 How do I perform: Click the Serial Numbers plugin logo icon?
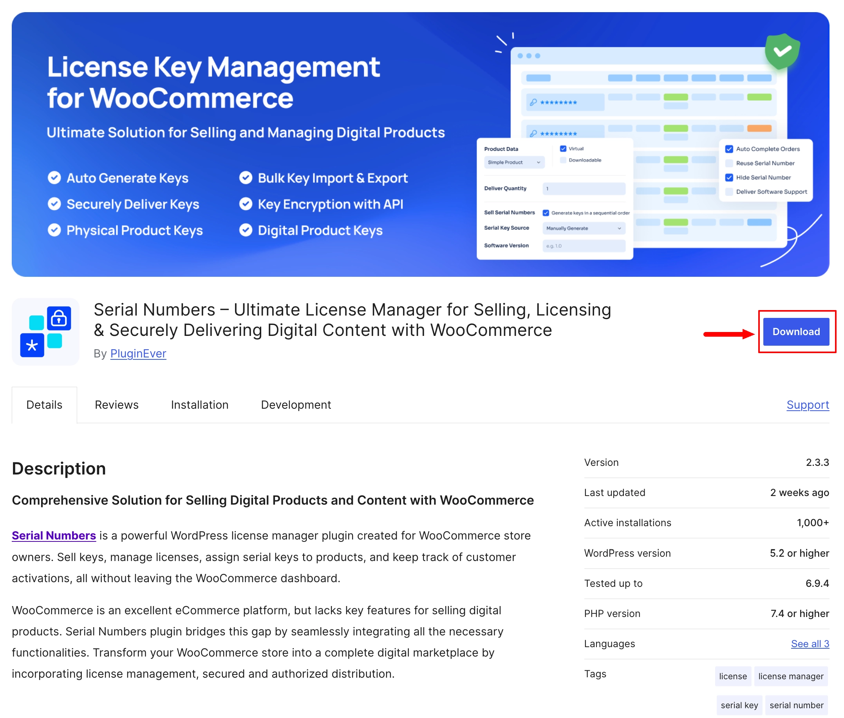pyautogui.click(x=45, y=331)
